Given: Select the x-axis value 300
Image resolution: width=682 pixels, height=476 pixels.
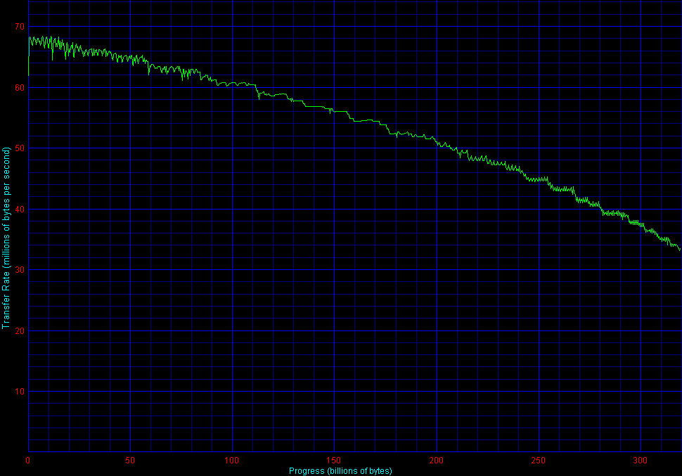Looking at the screenshot, I should coord(641,461).
